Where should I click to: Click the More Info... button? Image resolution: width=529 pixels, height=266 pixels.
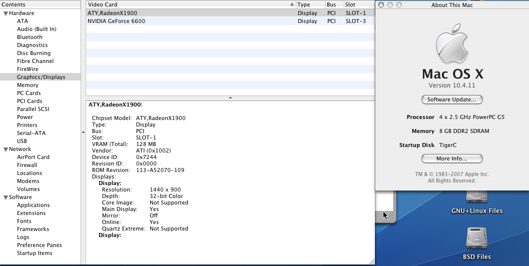click(452, 158)
